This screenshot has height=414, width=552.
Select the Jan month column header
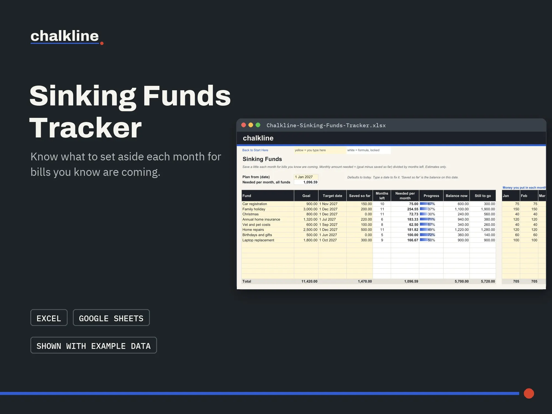(x=511, y=196)
